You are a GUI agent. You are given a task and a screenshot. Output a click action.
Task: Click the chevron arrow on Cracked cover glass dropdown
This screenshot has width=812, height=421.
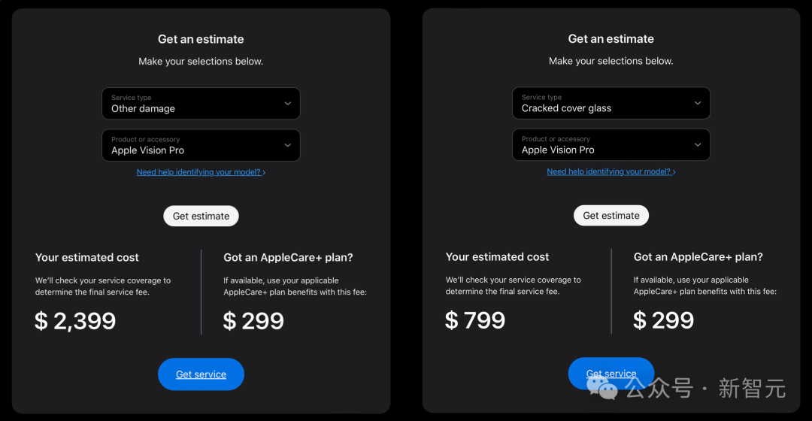[x=698, y=103]
